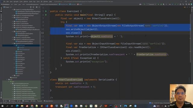Open the File menu
The image size is (193, 108).
[5, 1]
